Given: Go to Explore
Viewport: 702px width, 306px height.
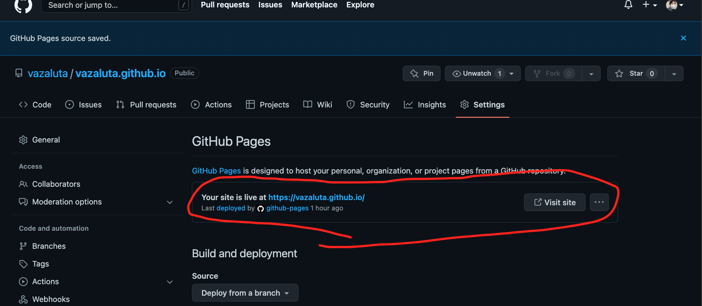Looking at the screenshot, I should click(x=360, y=5).
